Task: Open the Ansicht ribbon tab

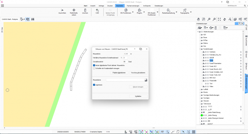Action: 93,6
